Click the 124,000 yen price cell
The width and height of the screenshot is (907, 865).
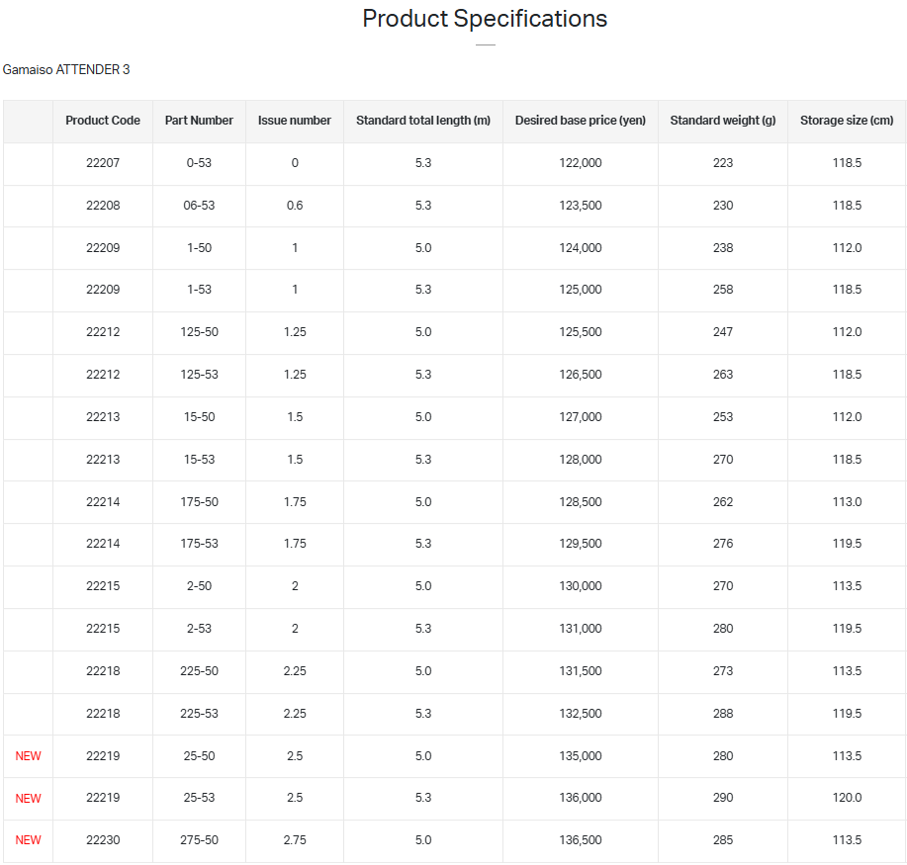coord(581,248)
